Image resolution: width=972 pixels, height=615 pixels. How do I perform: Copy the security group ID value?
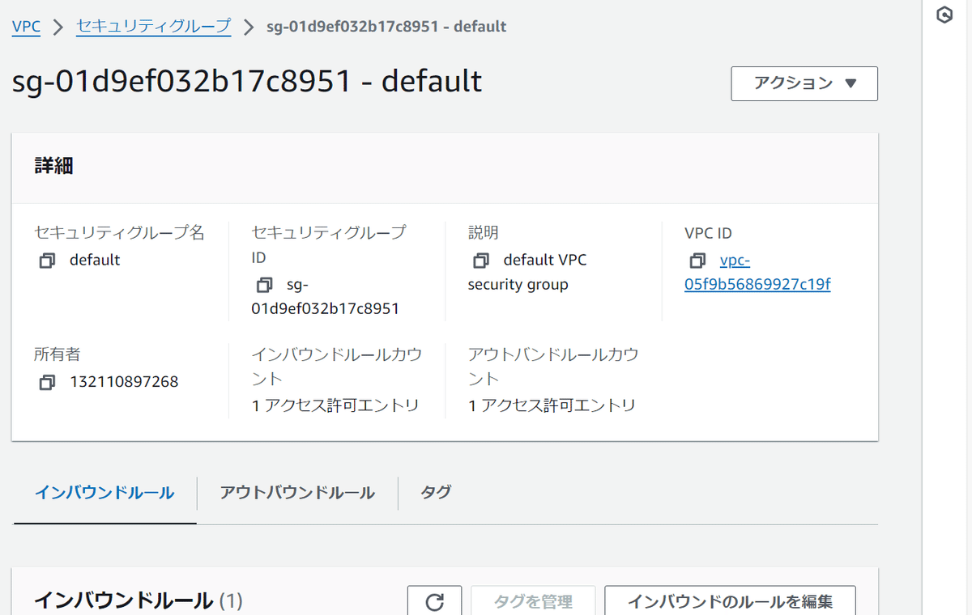pyautogui.click(x=264, y=285)
